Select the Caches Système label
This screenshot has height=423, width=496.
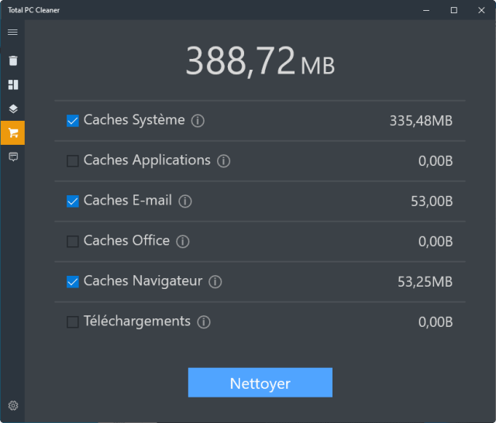click(134, 120)
